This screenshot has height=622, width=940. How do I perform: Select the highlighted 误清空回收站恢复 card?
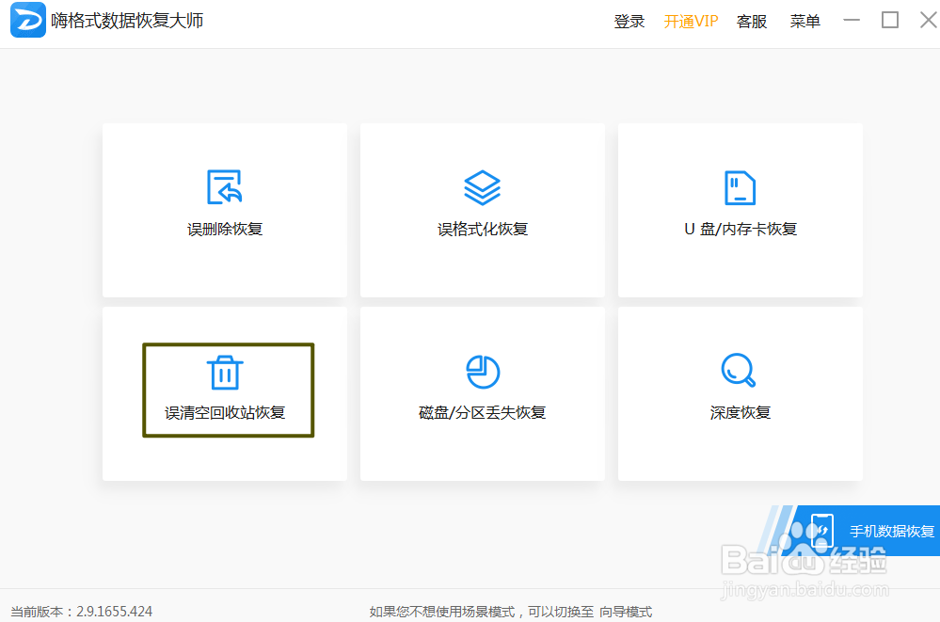click(228, 390)
